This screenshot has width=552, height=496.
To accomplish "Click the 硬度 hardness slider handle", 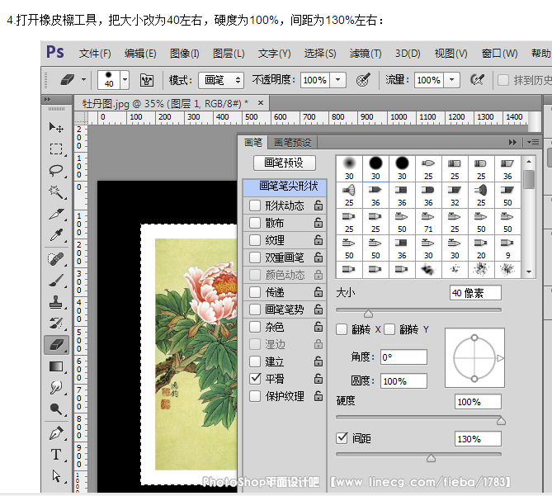I will (501, 420).
